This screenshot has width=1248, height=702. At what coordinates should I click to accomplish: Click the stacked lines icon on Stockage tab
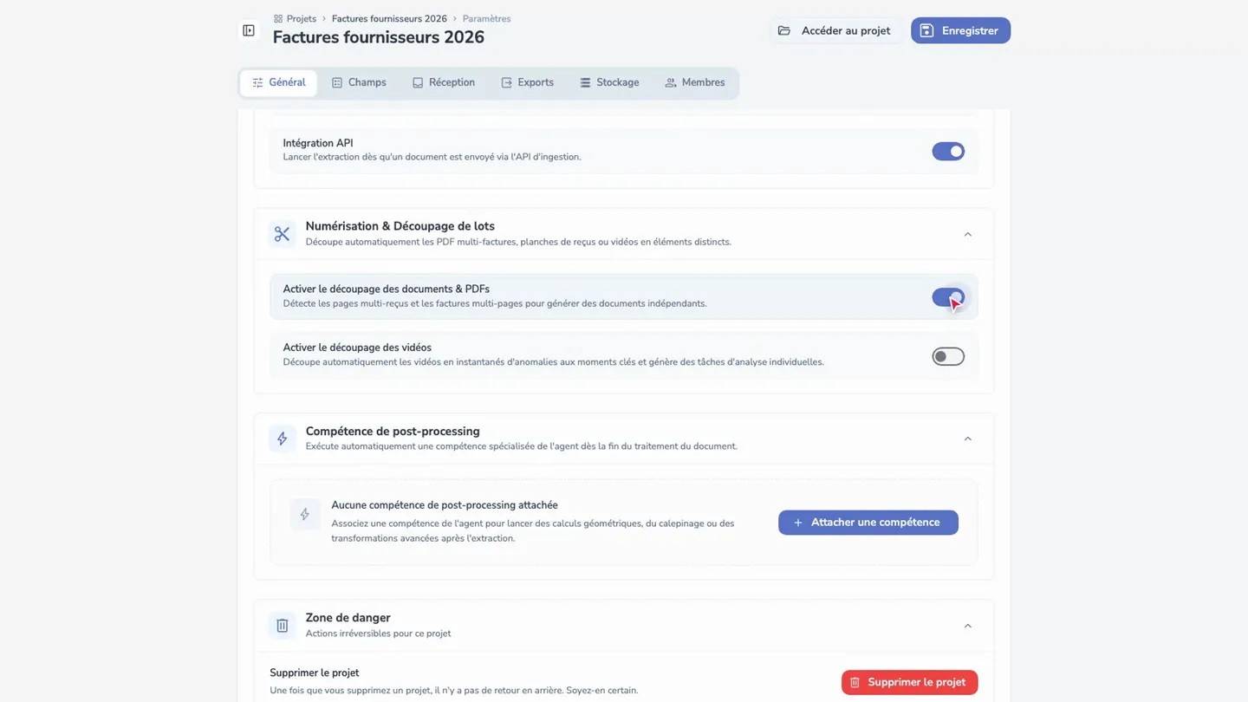(585, 83)
